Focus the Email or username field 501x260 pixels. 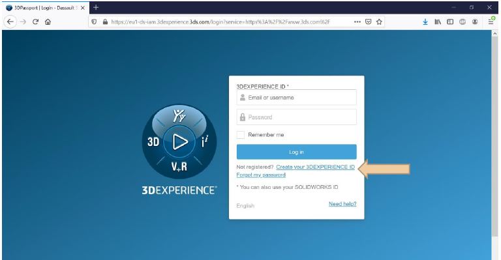pyautogui.click(x=297, y=97)
